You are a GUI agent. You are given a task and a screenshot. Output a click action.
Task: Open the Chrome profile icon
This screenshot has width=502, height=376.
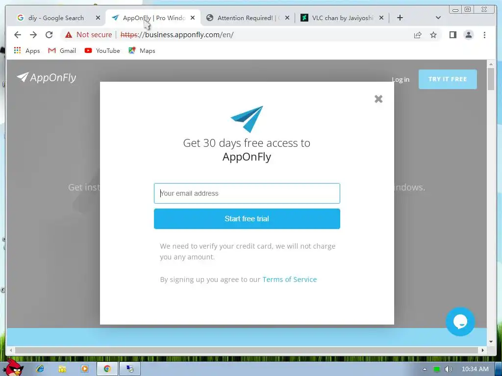click(468, 35)
